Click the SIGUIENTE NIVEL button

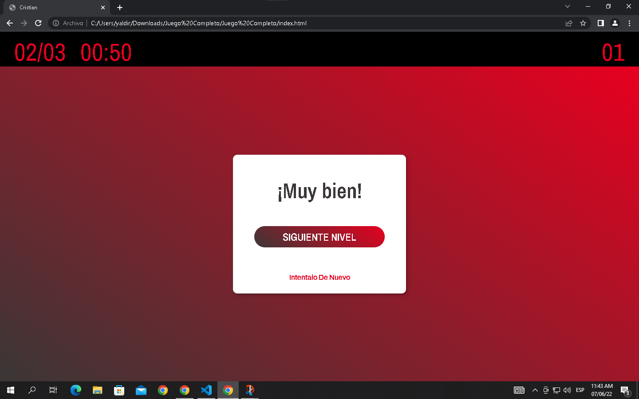coord(319,237)
